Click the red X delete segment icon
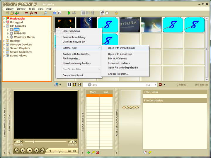The image size is (211, 158). pos(98,152)
